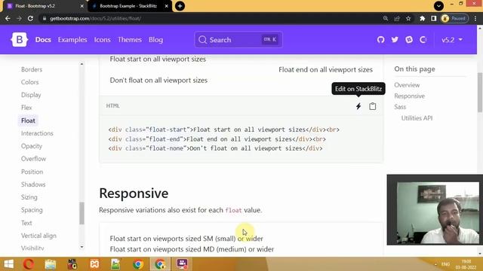
Task: Open Position in the sidebar
Action: coord(32,172)
